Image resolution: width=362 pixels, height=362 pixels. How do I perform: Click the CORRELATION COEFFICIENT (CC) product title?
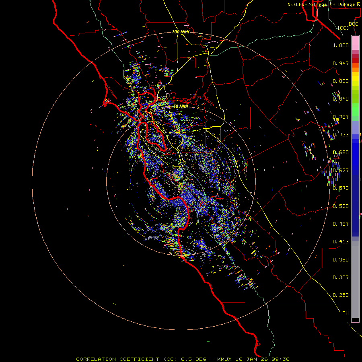(127, 359)
